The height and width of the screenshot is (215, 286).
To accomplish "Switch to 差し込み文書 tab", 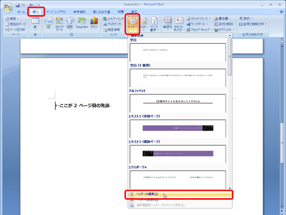I will coord(102,12).
